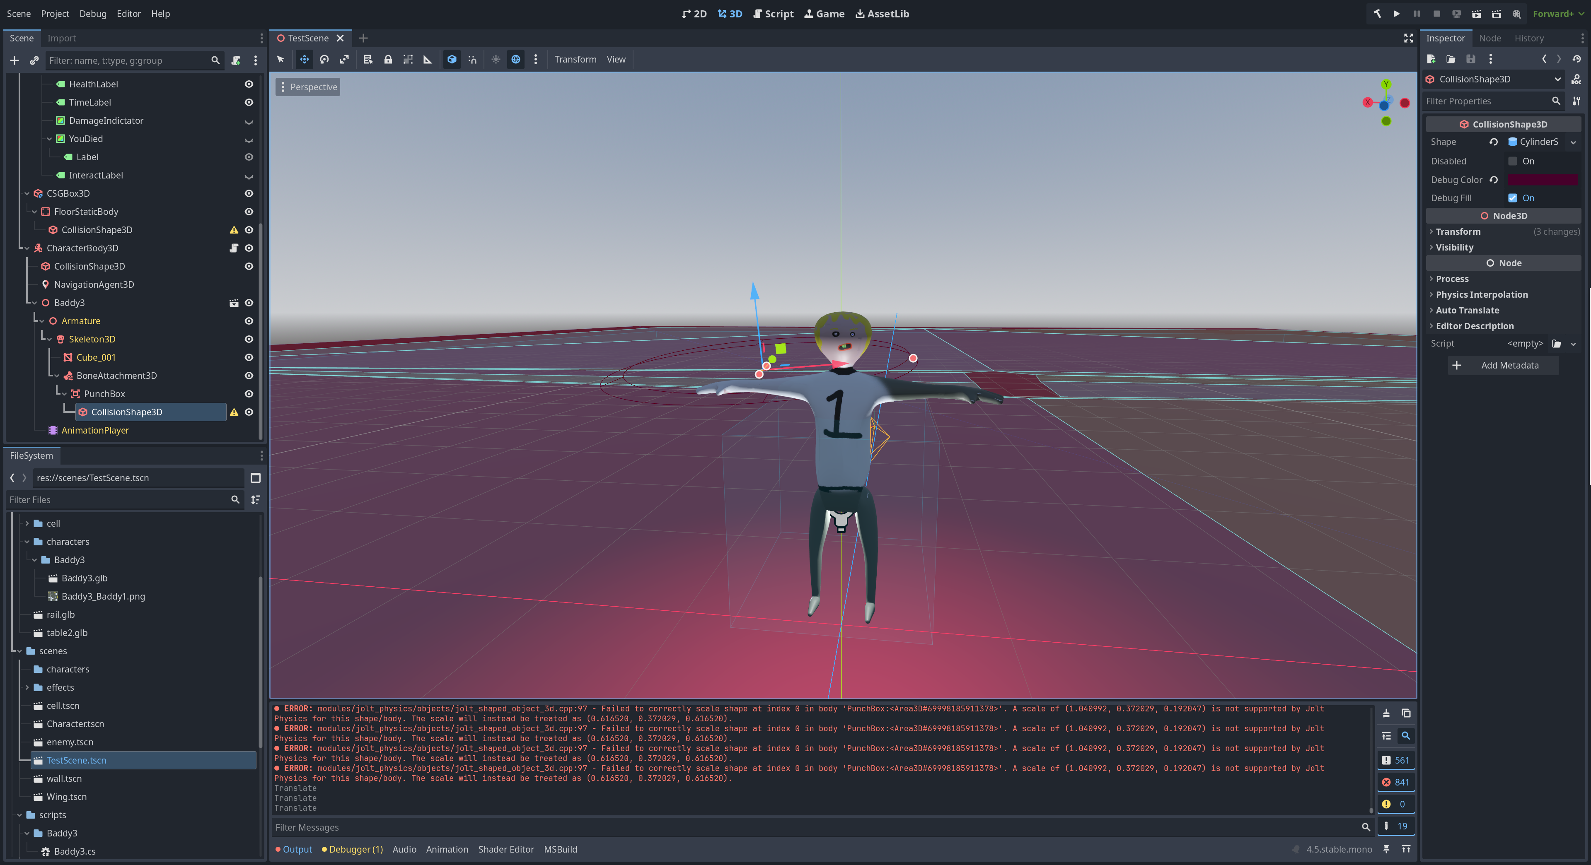Switch to 2D workspace mode
Image resolution: width=1591 pixels, height=865 pixels.
(x=694, y=13)
